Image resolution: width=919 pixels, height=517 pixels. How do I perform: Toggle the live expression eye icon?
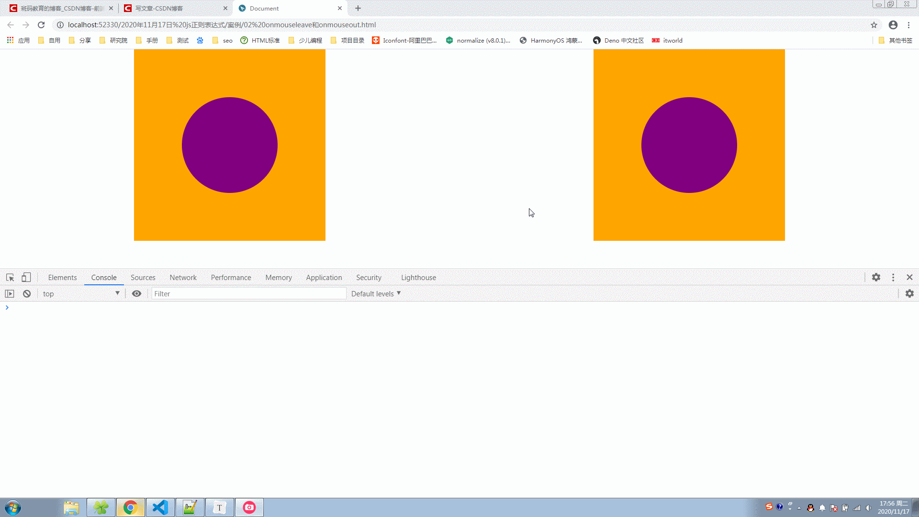[x=136, y=294]
